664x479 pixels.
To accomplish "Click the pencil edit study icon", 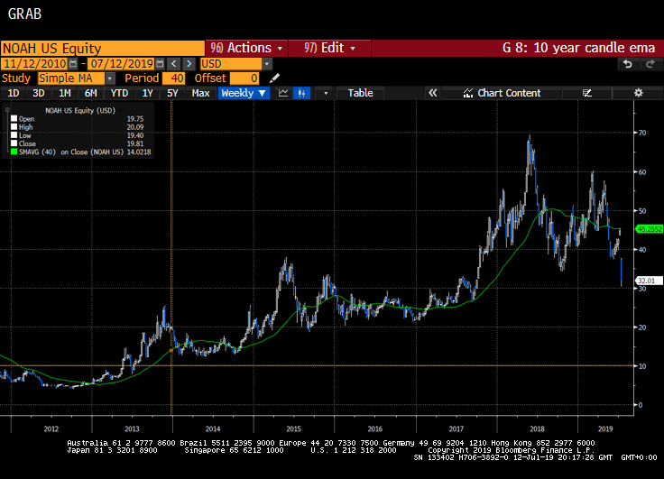I will (x=274, y=78).
